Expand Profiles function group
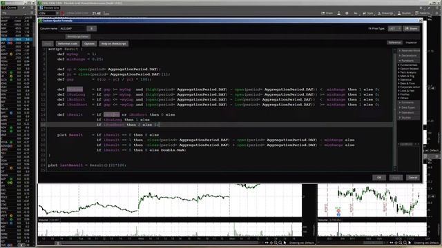This screenshot has height=248, width=442. tap(403, 94)
